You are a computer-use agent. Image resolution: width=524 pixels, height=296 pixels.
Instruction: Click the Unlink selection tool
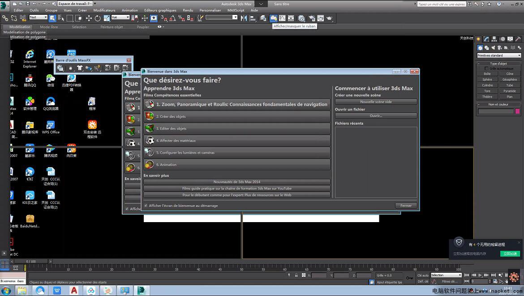pyautogui.click(x=14, y=18)
